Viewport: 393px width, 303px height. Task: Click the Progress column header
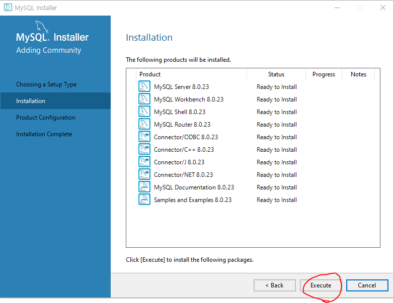324,74
